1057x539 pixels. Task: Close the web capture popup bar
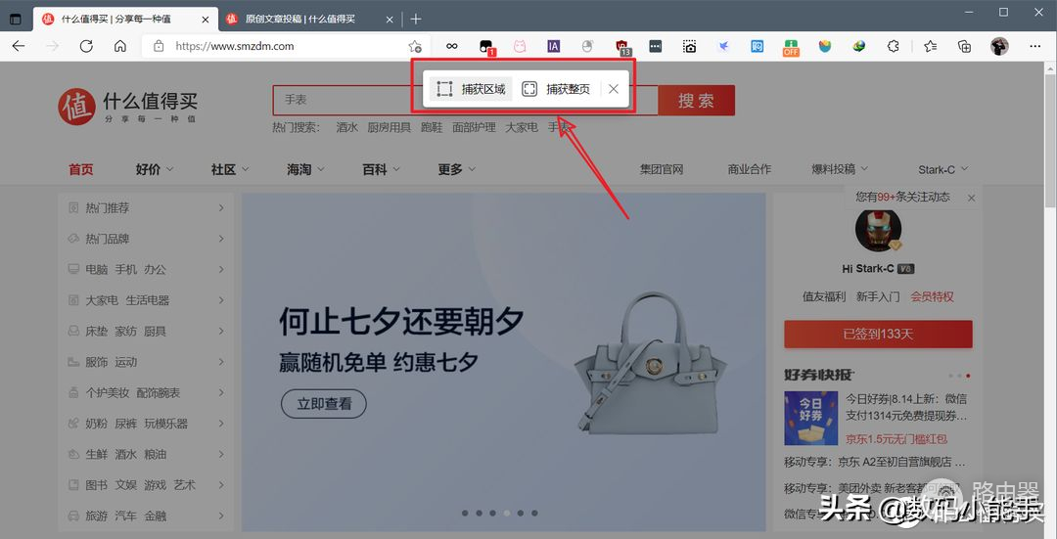pyautogui.click(x=614, y=89)
